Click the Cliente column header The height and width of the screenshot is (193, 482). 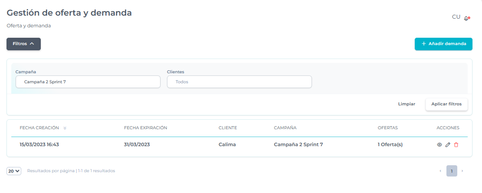coord(228,128)
